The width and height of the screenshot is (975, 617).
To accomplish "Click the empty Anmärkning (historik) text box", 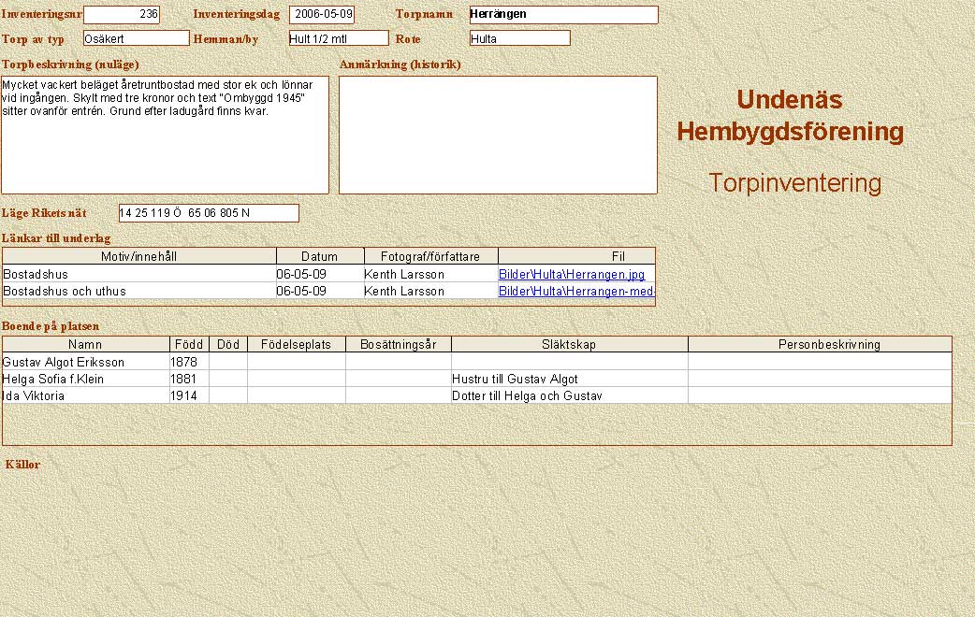I will pyautogui.click(x=498, y=135).
